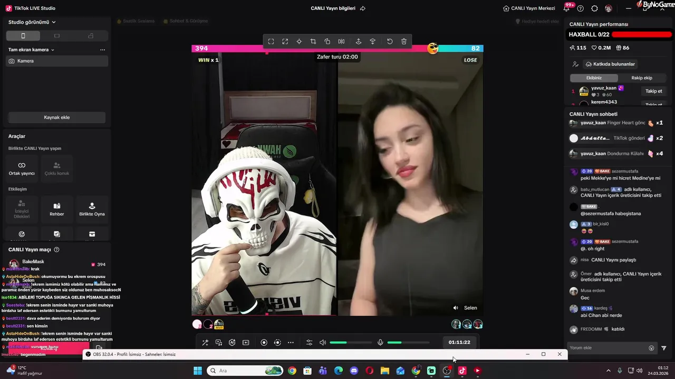Expand the Studio görünümü dropdown

click(32, 22)
